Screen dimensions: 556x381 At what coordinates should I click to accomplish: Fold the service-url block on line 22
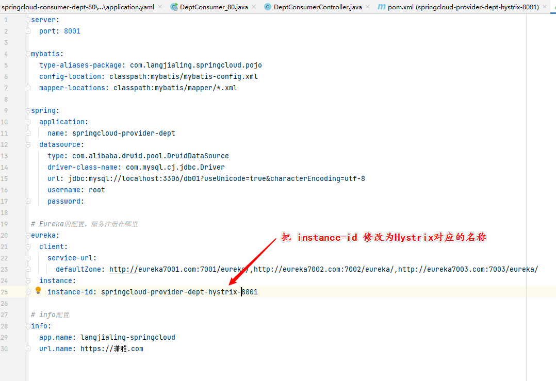(28, 258)
